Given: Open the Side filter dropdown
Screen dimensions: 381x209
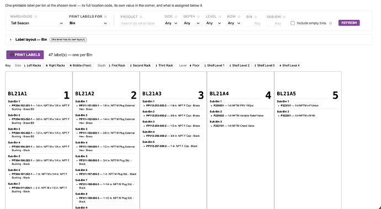Looking at the screenshot, I should [171, 23].
